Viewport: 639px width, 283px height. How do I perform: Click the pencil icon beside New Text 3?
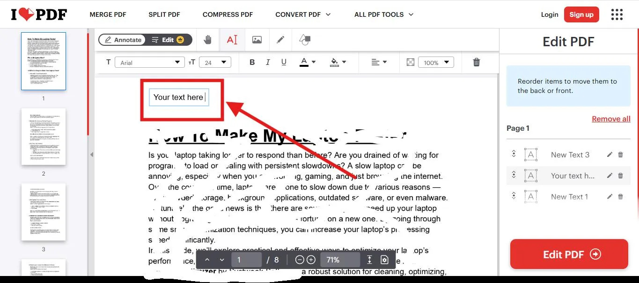coord(610,155)
